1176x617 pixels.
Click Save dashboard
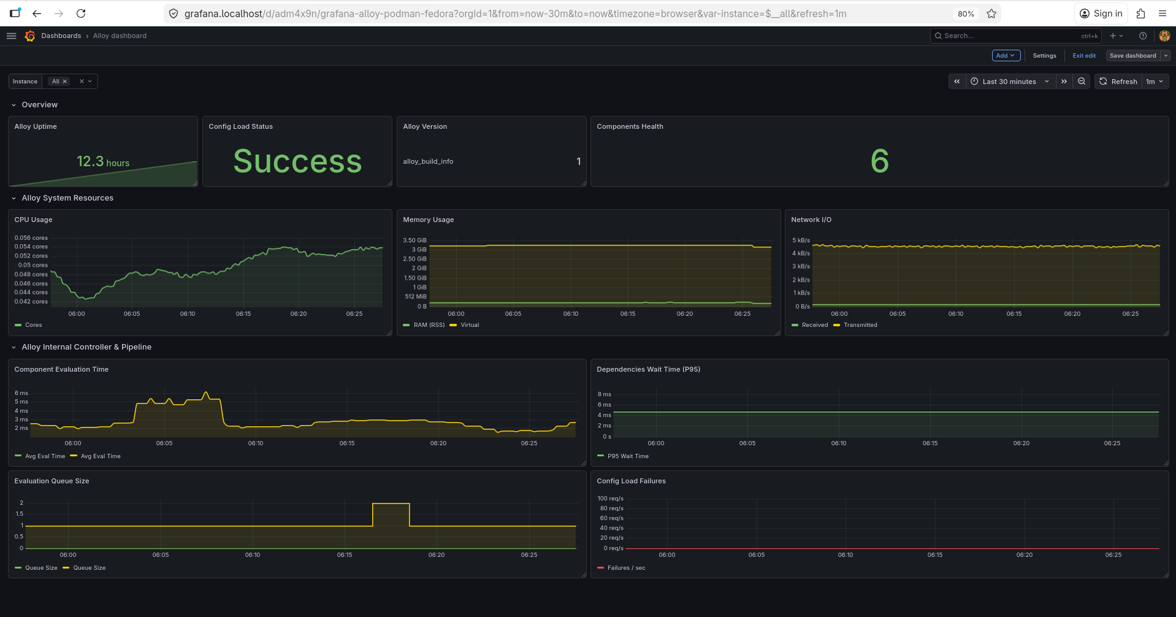(x=1133, y=55)
